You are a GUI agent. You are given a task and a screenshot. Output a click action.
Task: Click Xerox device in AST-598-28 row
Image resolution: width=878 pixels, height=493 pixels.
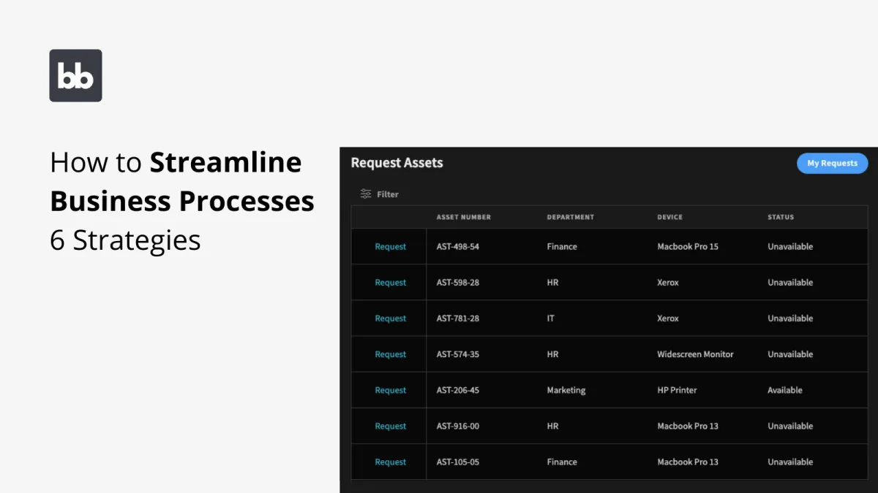[668, 283]
